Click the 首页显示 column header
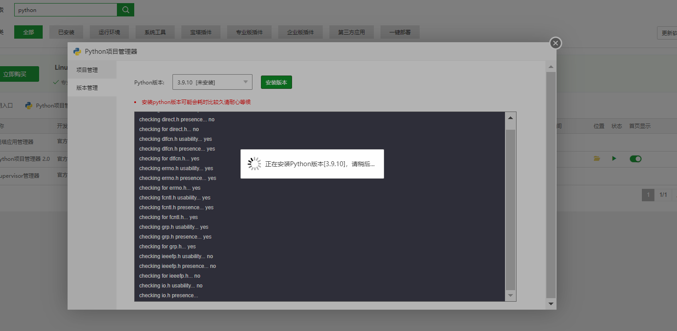The height and width of the screenshot is (331, 677). pyautogui.click(x=640, y=126)
